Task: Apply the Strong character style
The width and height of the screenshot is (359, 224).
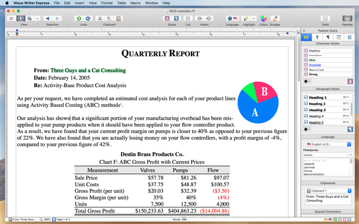Action: pyautogui.click(x=328, y=74)
